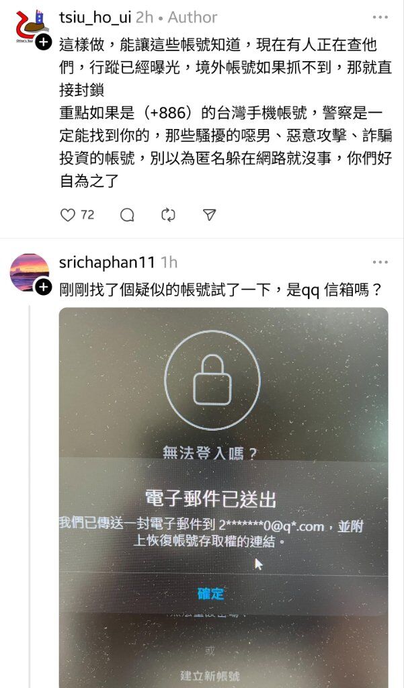Click the srichaphan11 reply text about qq 信箱
Viewport: 404px width, 688px height.
(x=220, y=290)
